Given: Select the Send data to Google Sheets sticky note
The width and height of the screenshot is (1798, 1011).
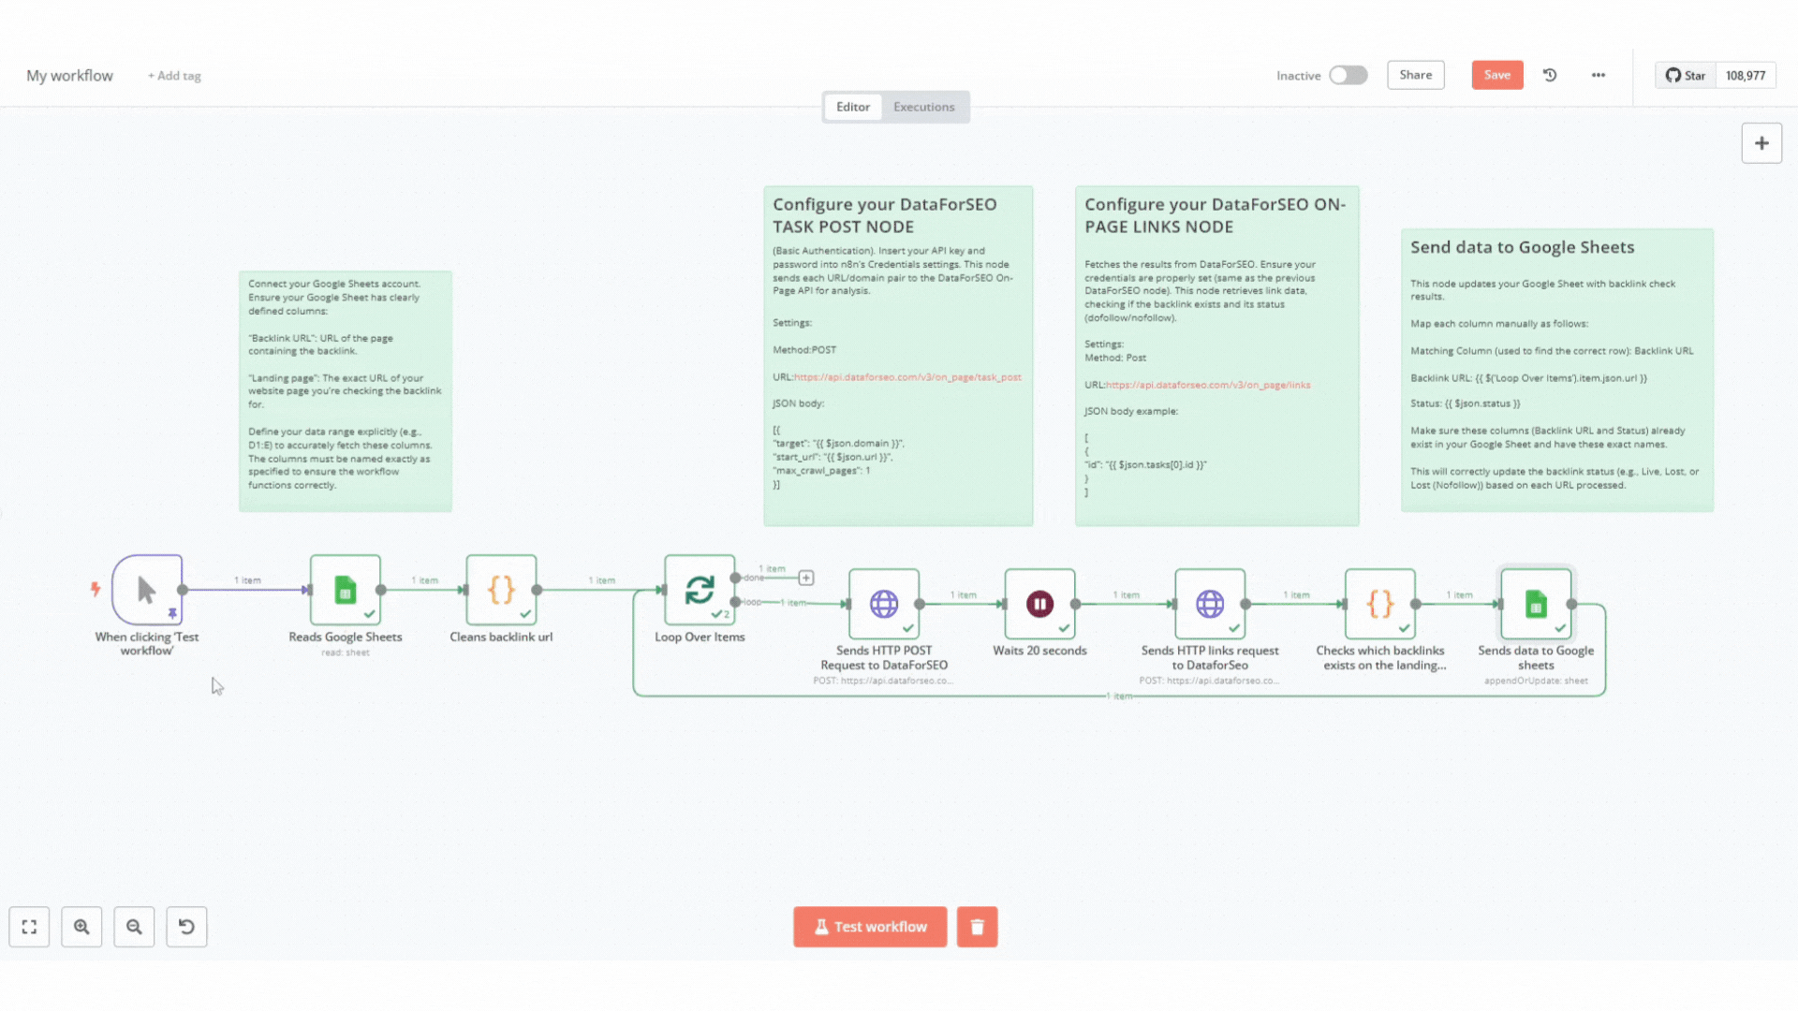Looking at the screenshot, I should point(1557,370).
